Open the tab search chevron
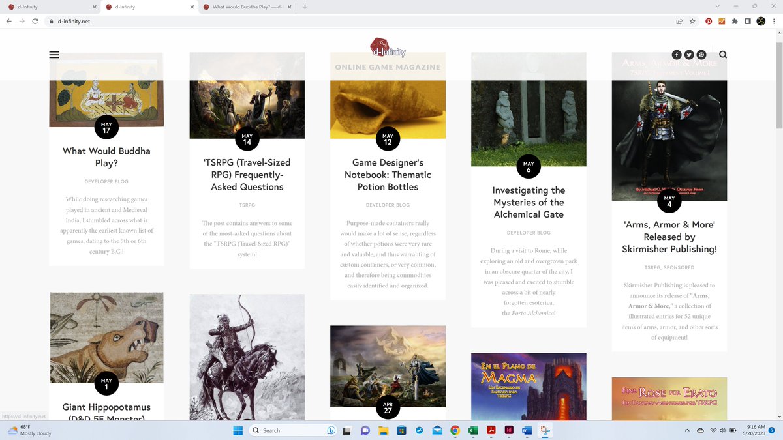This screenshot has width=783, height=440. (x=717, y=7)
